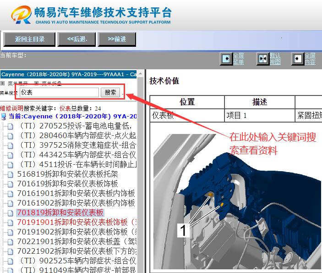Click document icon of 70221902 entry

(10, 252)
